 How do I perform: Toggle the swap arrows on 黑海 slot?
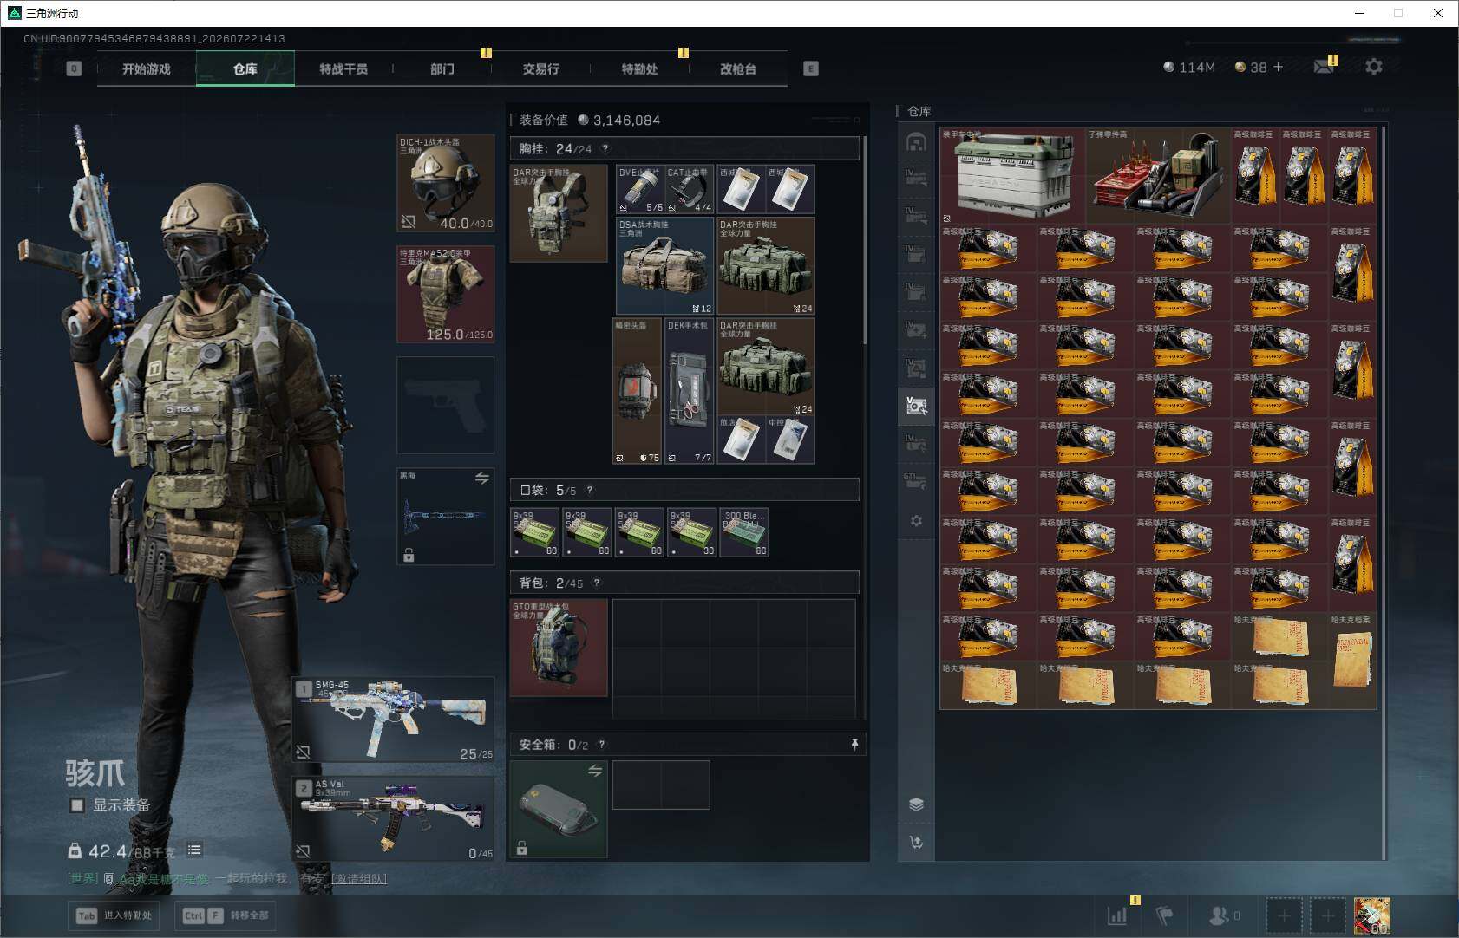click(482, 479)
